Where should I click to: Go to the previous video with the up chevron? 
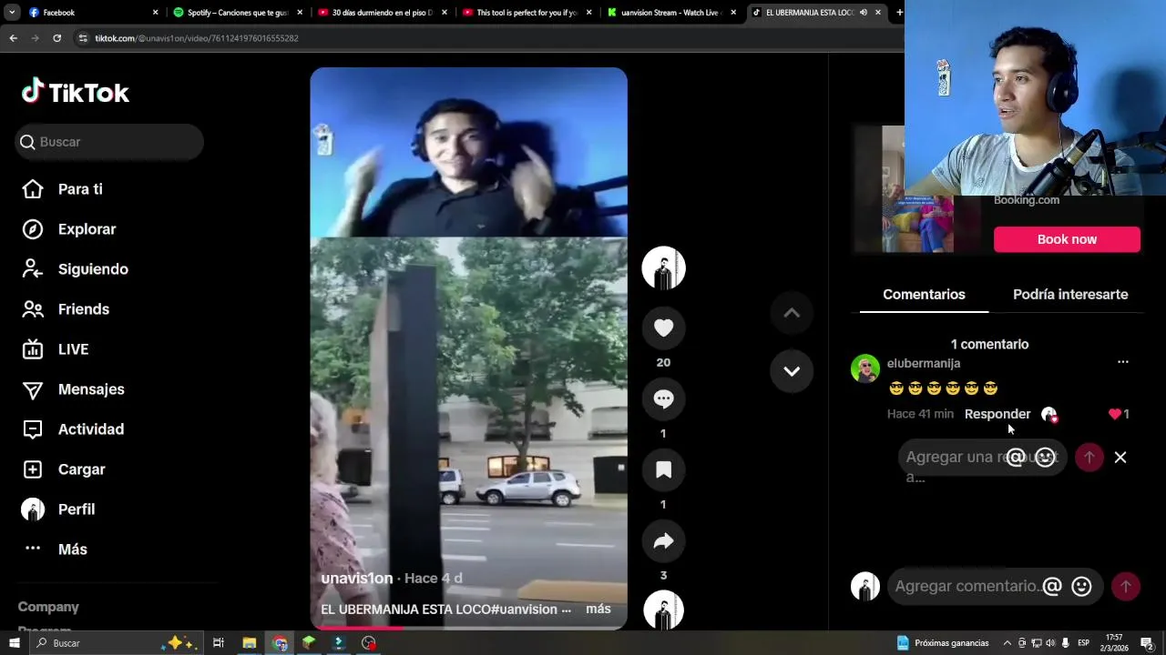[792, 313]
